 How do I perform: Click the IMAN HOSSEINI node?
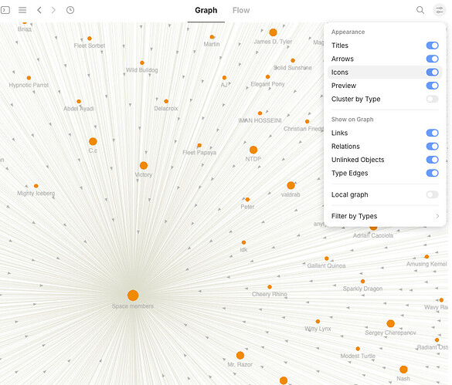click(x=260, y=113)
